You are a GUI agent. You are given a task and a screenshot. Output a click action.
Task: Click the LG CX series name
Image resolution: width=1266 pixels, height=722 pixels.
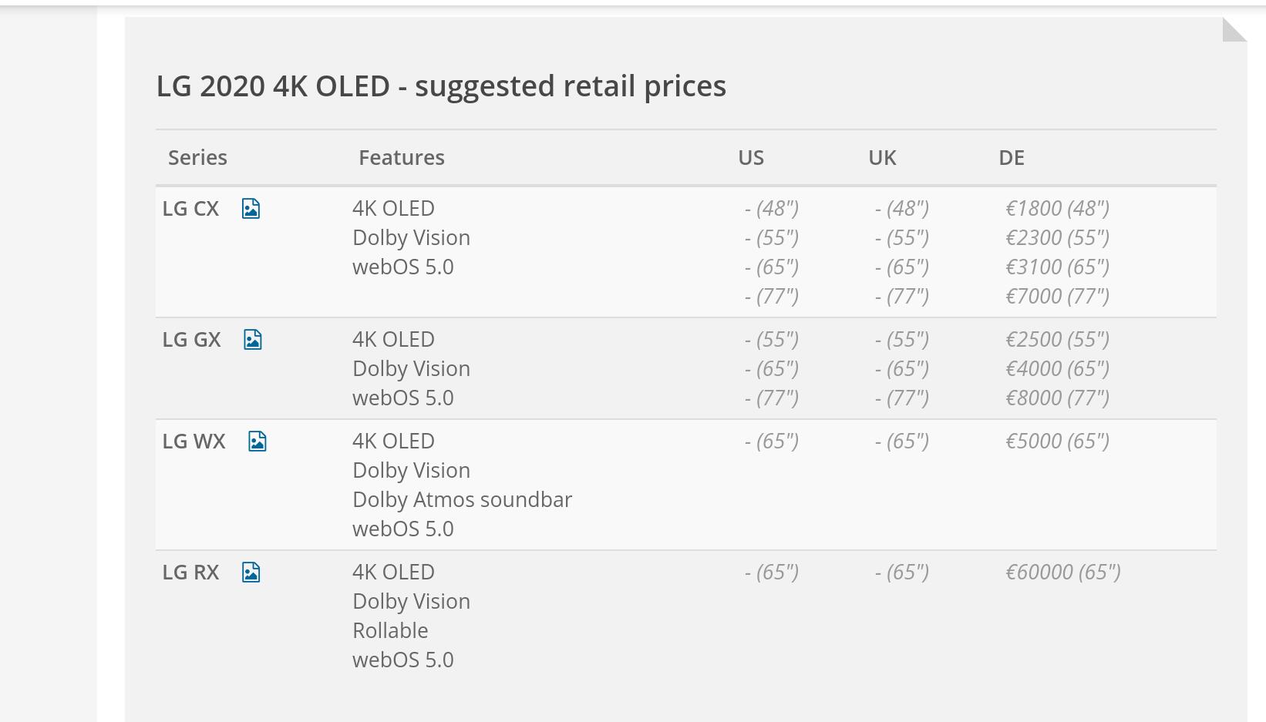[190, 209]
